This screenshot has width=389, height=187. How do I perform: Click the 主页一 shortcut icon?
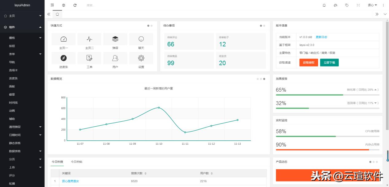point(63,39)
